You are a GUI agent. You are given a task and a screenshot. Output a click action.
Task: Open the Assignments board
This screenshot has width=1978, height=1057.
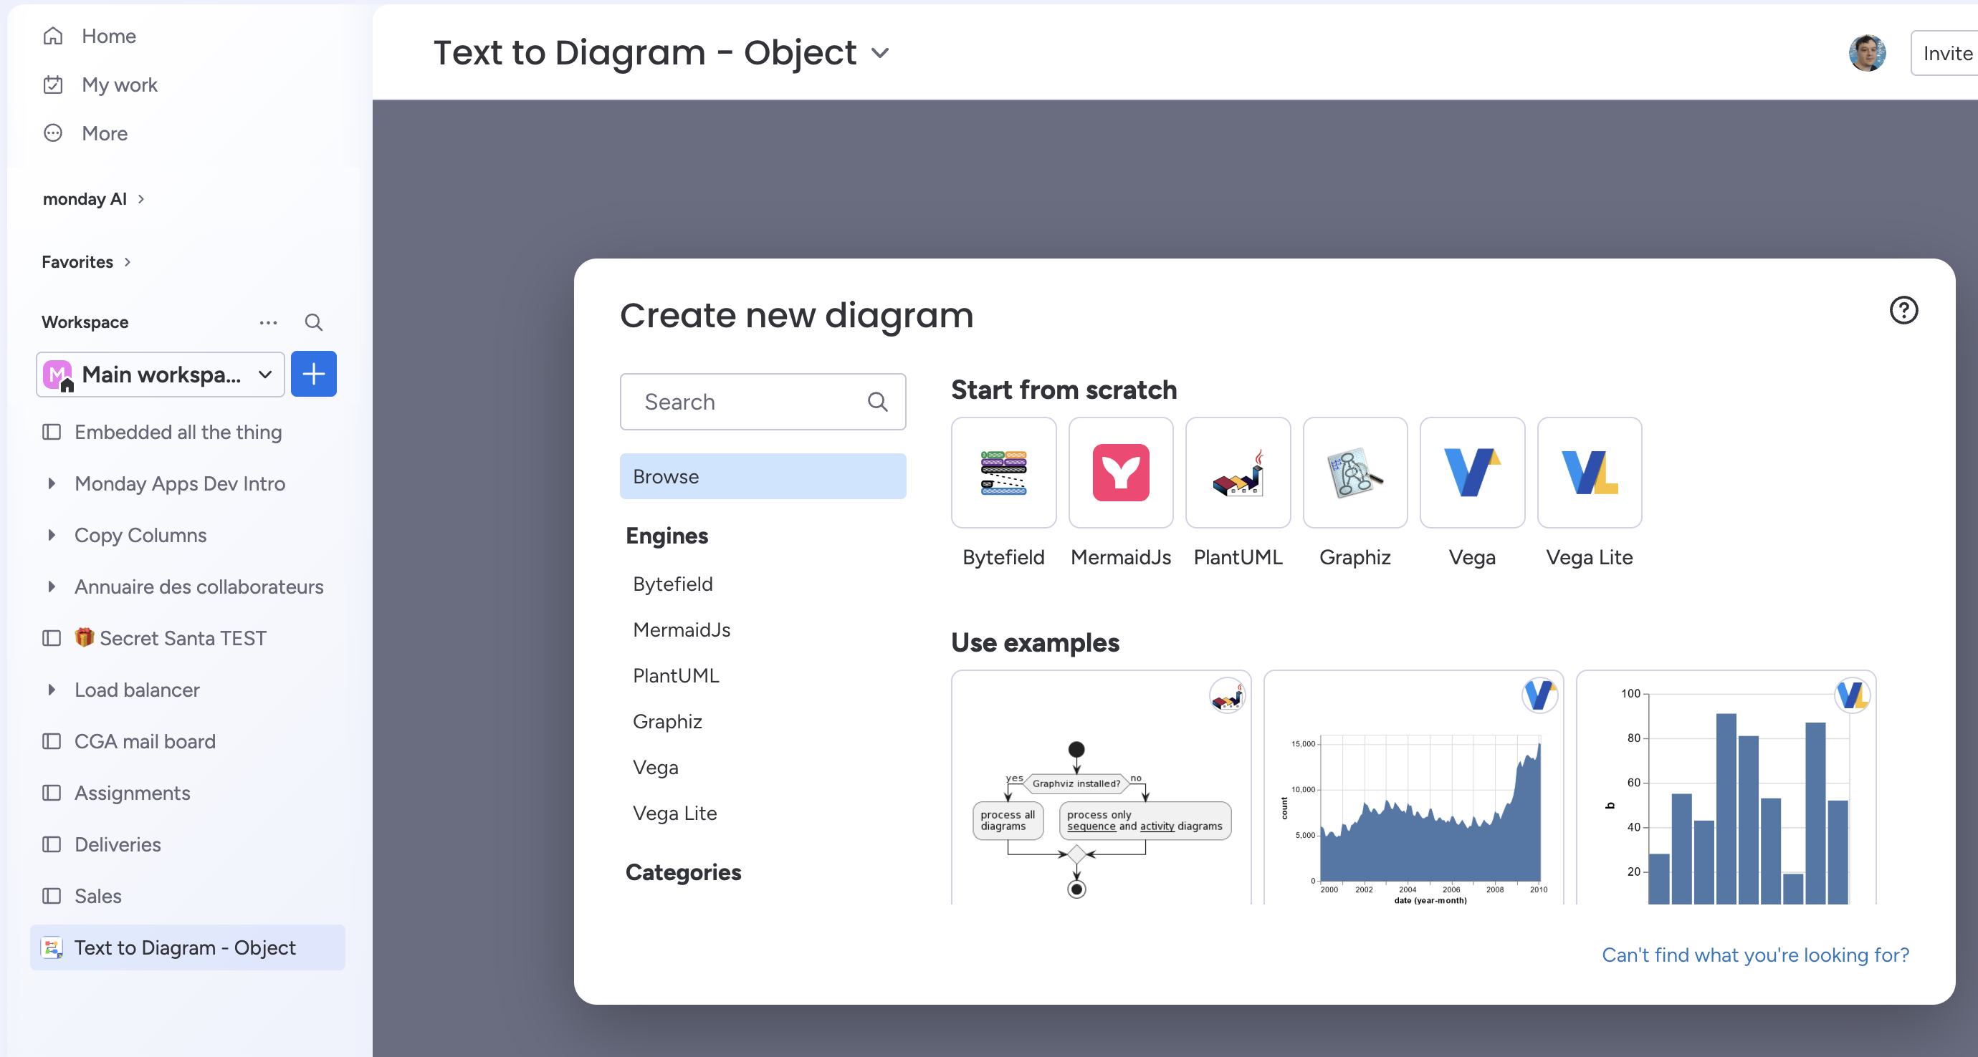(132, 792)
